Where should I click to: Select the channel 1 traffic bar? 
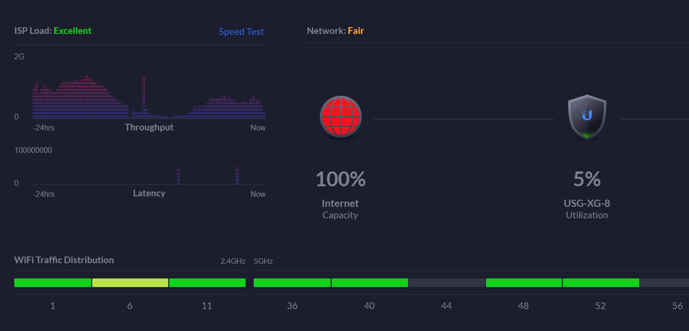[53, 283]
